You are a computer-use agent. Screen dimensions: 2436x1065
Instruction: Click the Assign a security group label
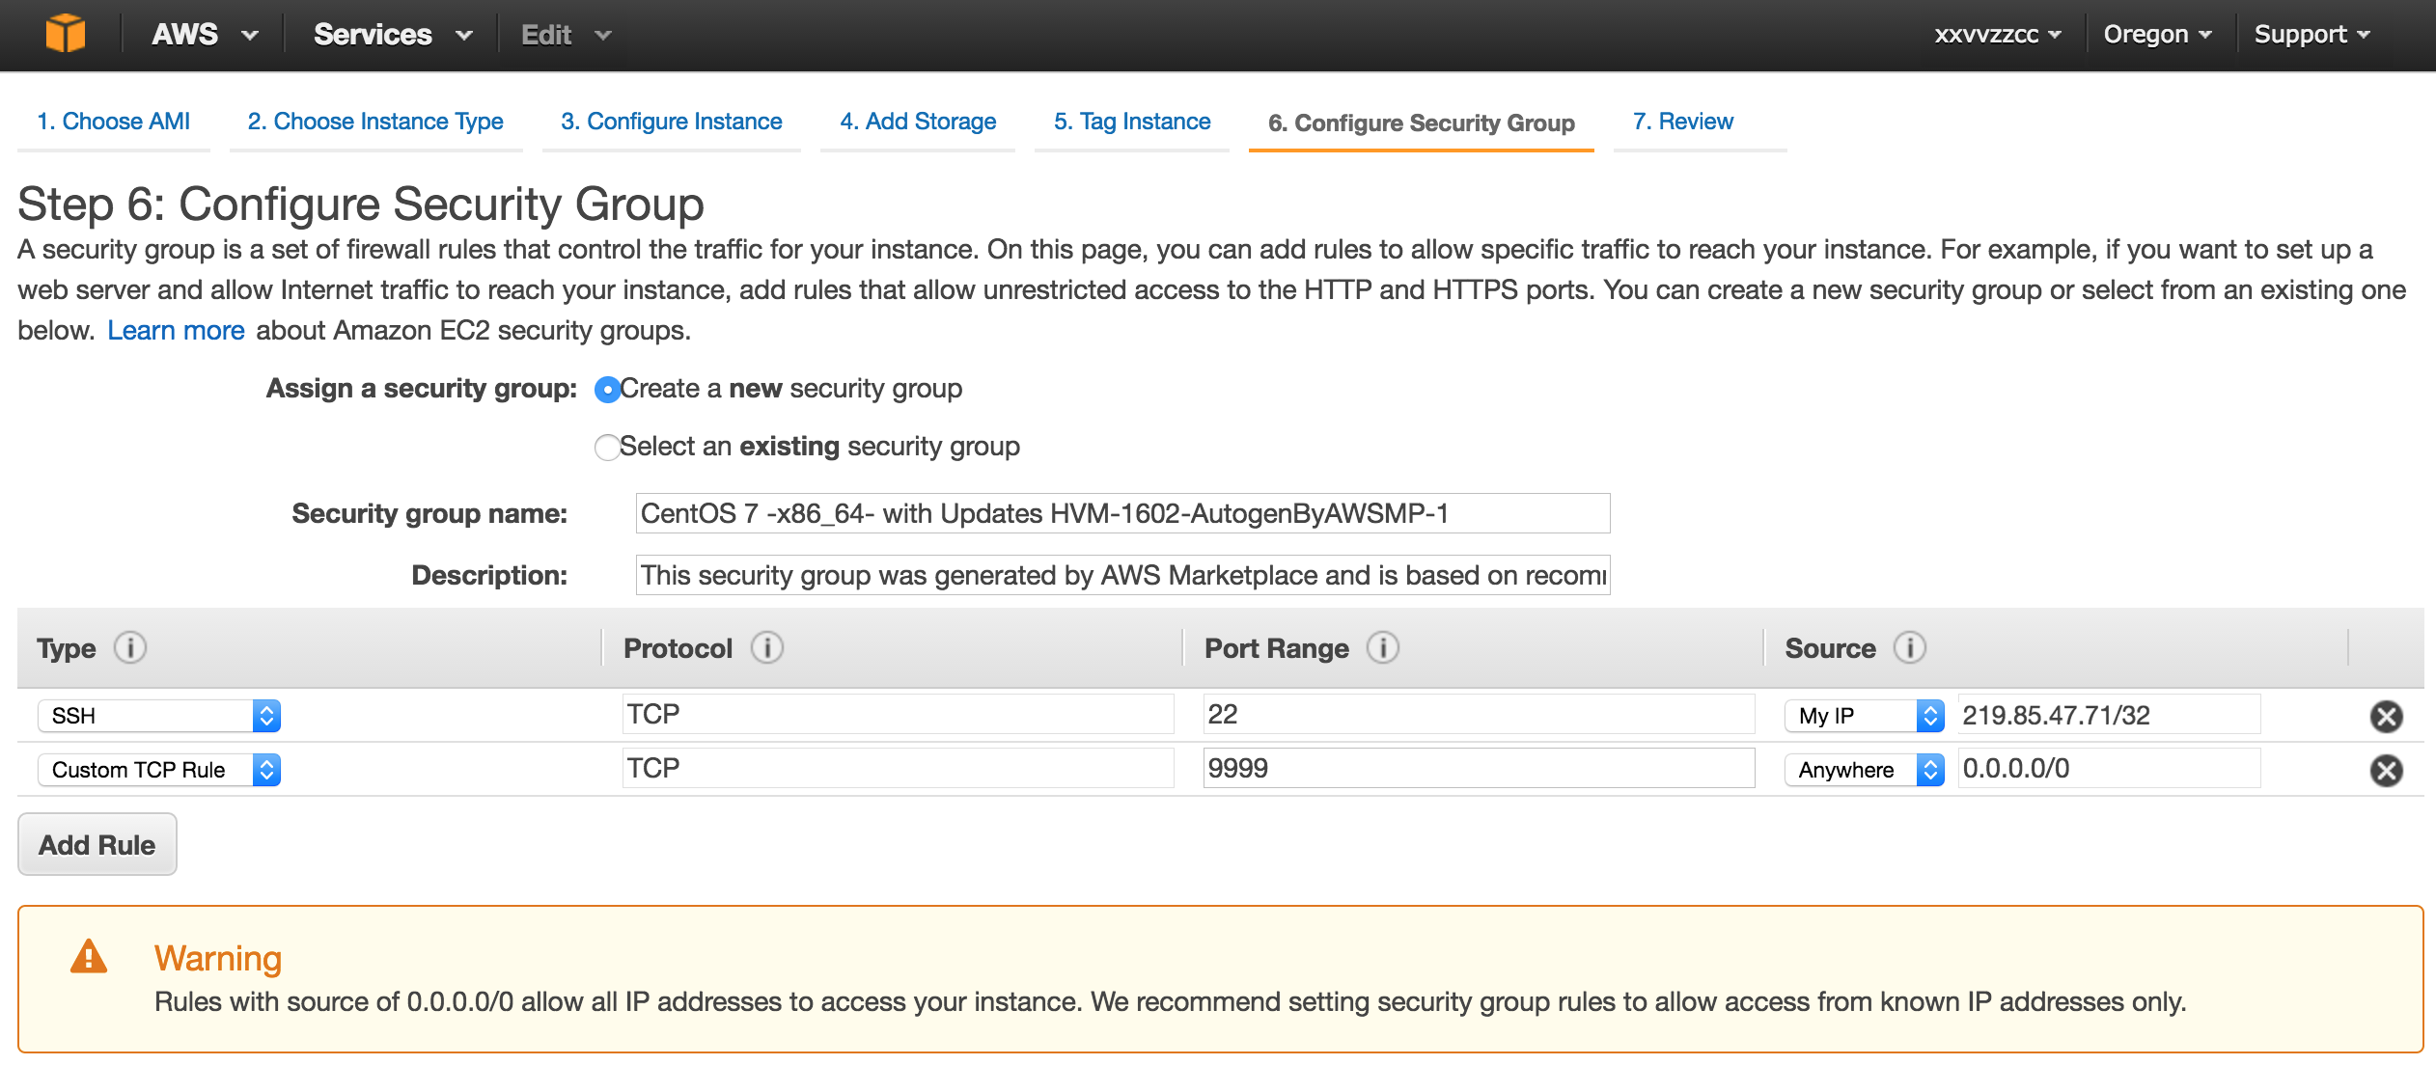pos(422,389)
